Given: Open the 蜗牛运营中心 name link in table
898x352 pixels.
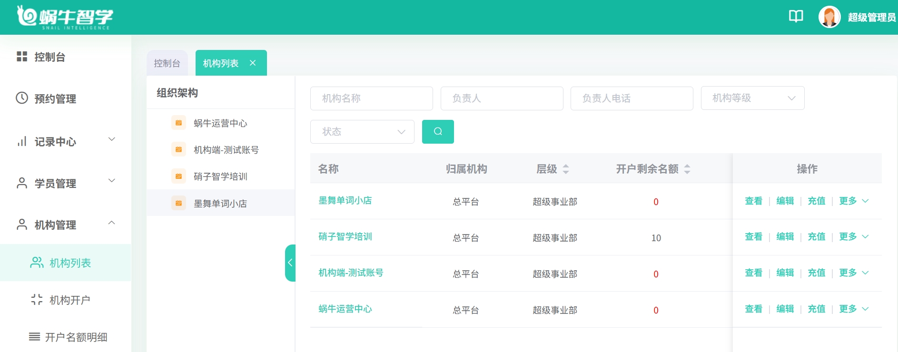Looking at the screenshot, I should 345,309.
